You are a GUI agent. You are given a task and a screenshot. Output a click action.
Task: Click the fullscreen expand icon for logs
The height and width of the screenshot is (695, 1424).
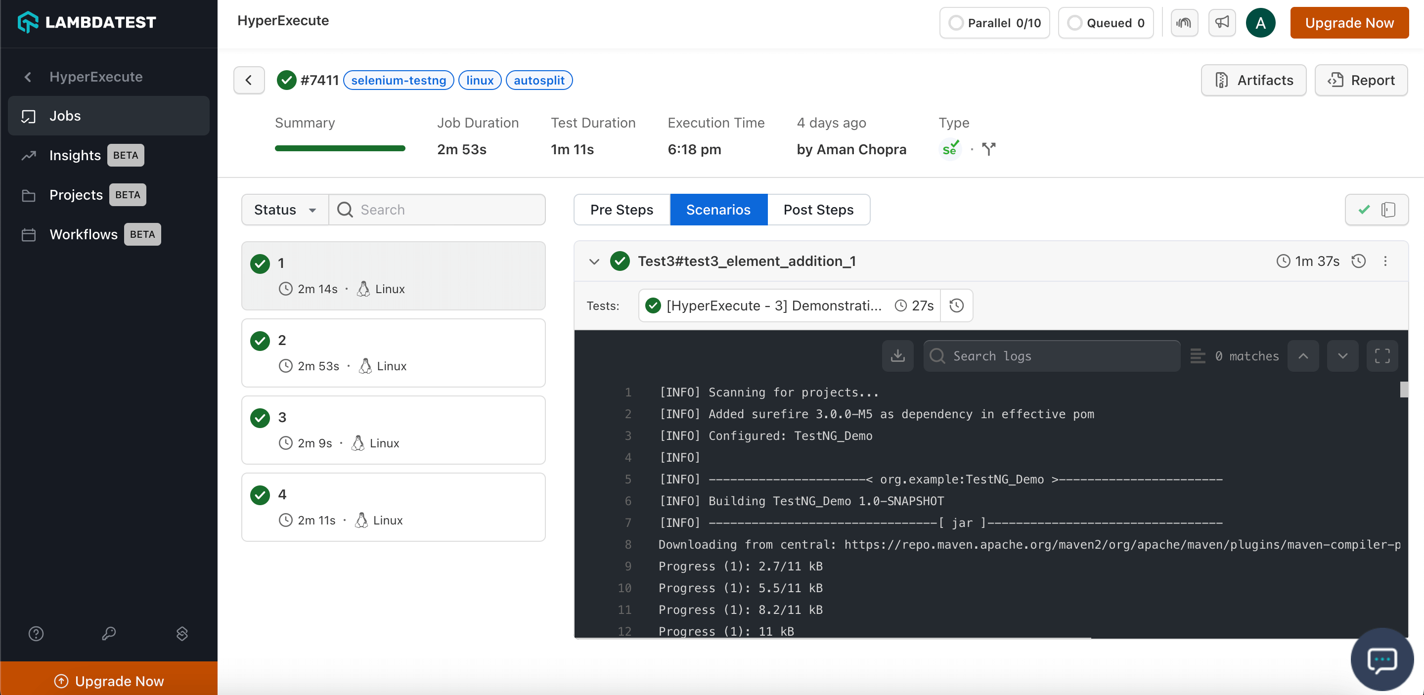tap(1383, 355)
